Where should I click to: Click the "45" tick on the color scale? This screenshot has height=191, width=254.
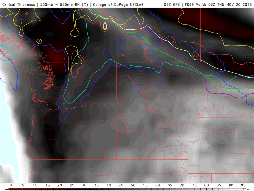point(121,185)
